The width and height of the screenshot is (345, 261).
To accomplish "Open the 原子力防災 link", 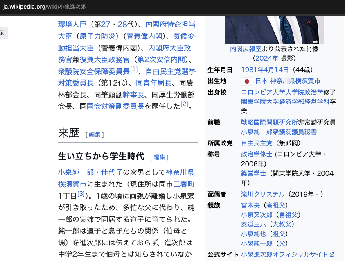I will point(97,36).
